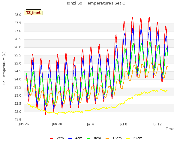Select the -32cm legend entry
Viewport: 192px width, 144px height.
pyautogui.click(x=134, y=138)
